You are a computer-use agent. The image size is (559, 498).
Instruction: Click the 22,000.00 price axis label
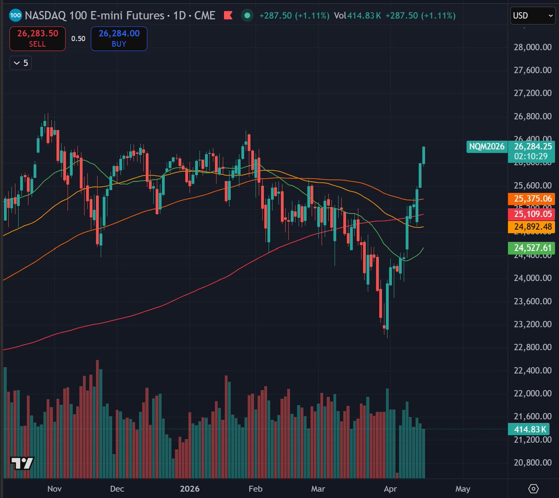coord(533,393)
